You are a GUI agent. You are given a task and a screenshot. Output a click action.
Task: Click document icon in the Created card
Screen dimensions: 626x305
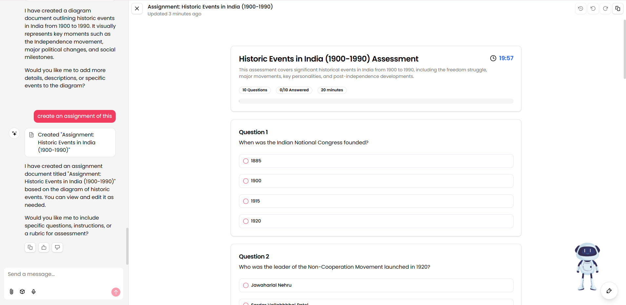pos(31,135)
